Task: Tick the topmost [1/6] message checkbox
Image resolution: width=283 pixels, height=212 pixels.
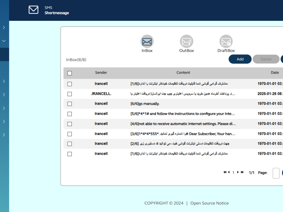Action: (69, 84)
